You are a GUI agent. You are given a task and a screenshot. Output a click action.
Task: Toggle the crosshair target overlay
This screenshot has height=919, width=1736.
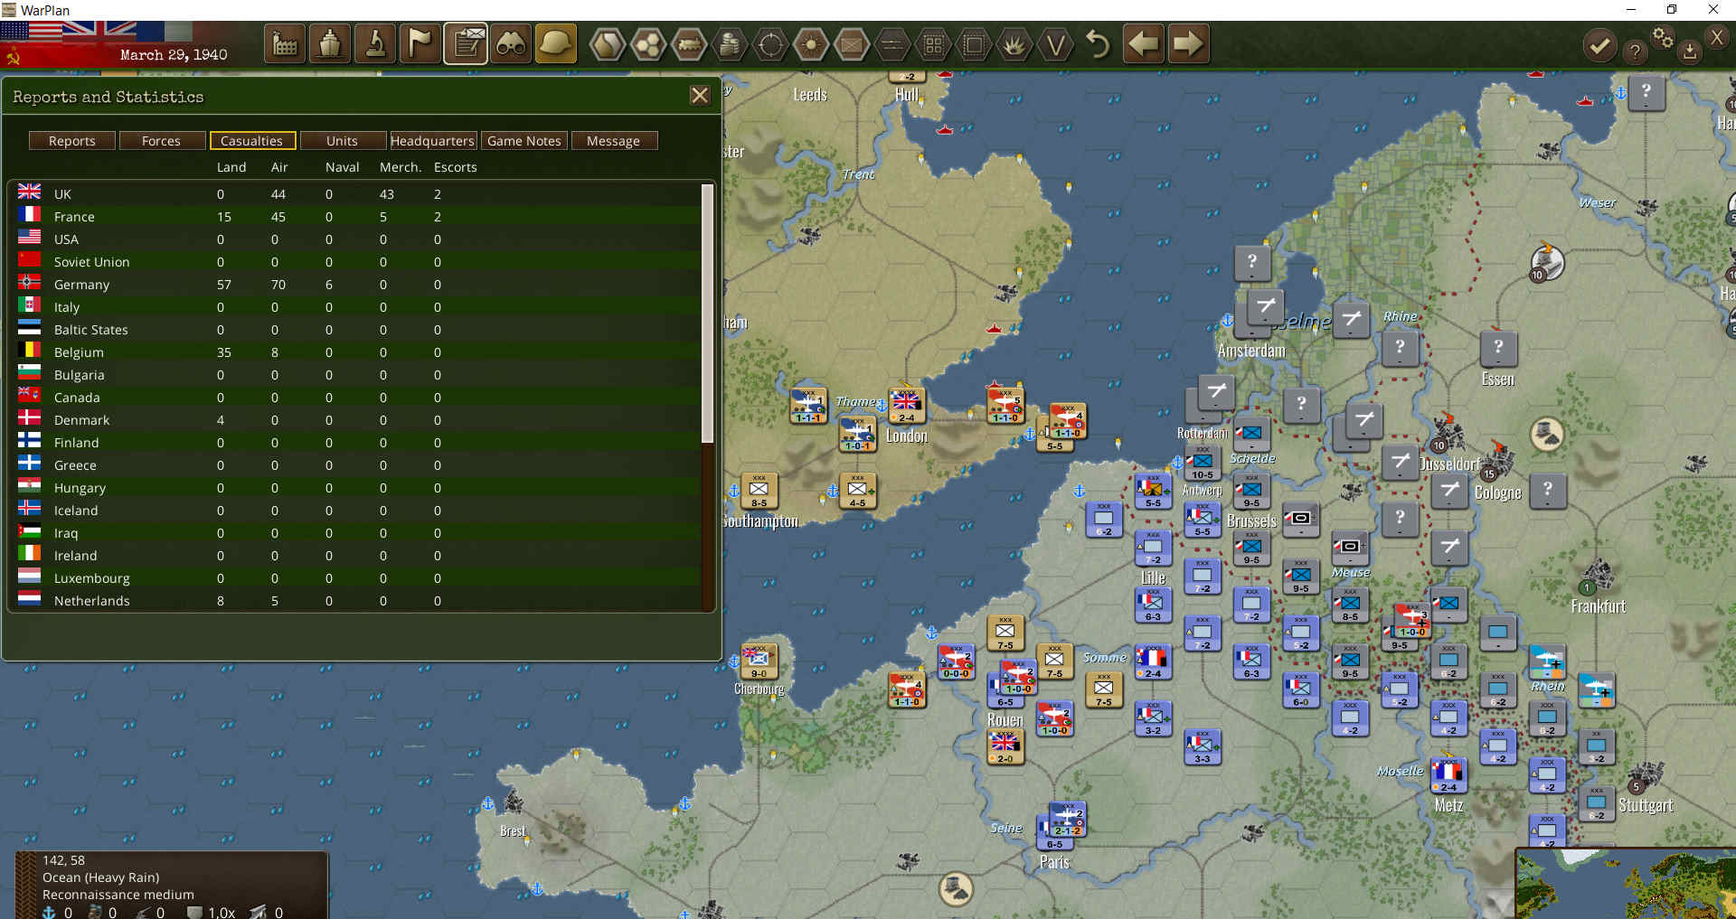point(770,44)
